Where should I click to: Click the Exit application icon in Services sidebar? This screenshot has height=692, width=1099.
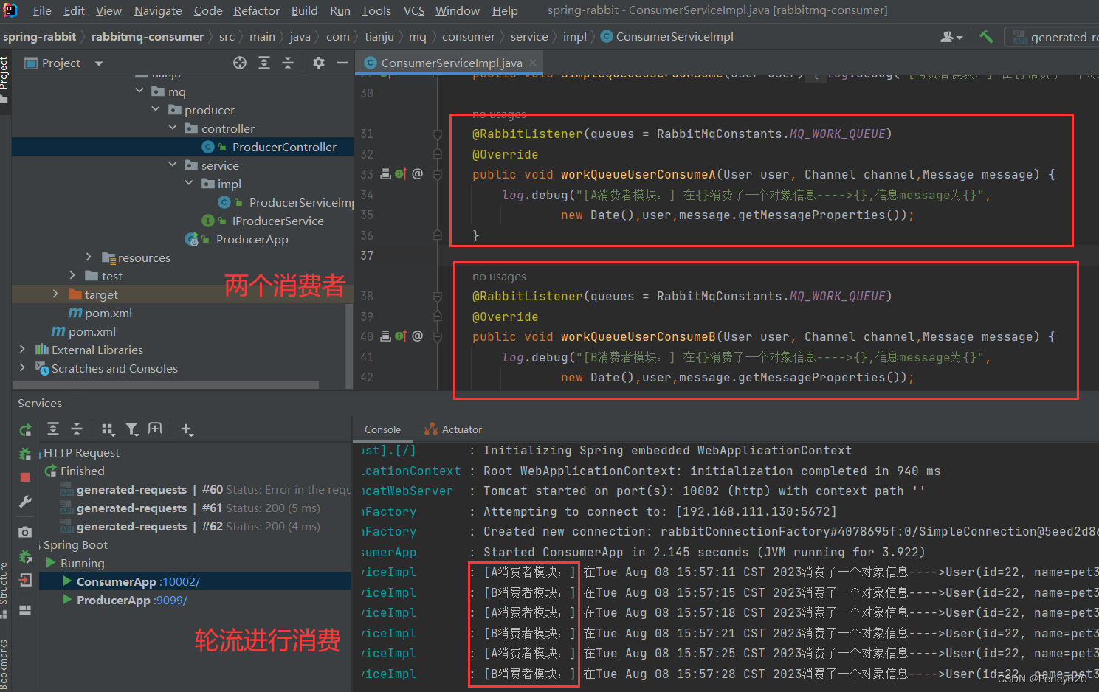point(25,579)
